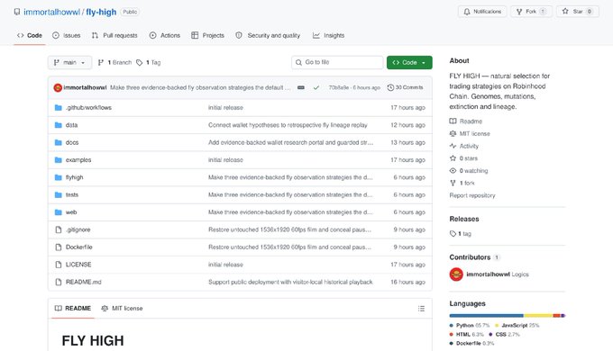The width and height of the screenshot is (613, 351).
Task: Open the Activity link in About
Action: 464,147
